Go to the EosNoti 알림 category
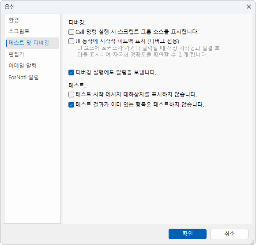 32,78
